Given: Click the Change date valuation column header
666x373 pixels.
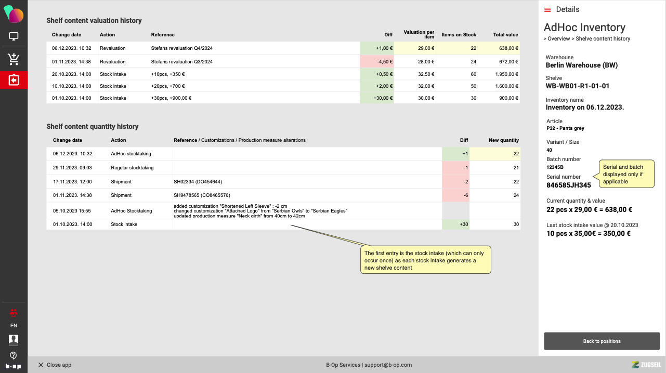Looking at the screenshot, I should [x=67, y=35].
